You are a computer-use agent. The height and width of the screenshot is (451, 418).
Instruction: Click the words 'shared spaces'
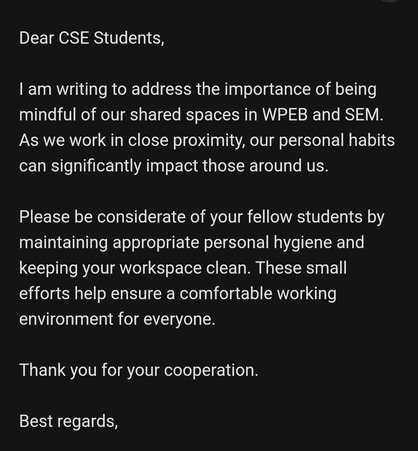click(184, 115)
